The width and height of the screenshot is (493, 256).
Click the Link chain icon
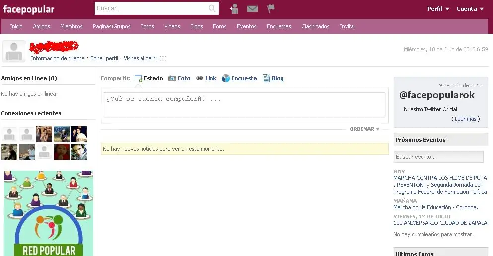[x=200, y=78]
